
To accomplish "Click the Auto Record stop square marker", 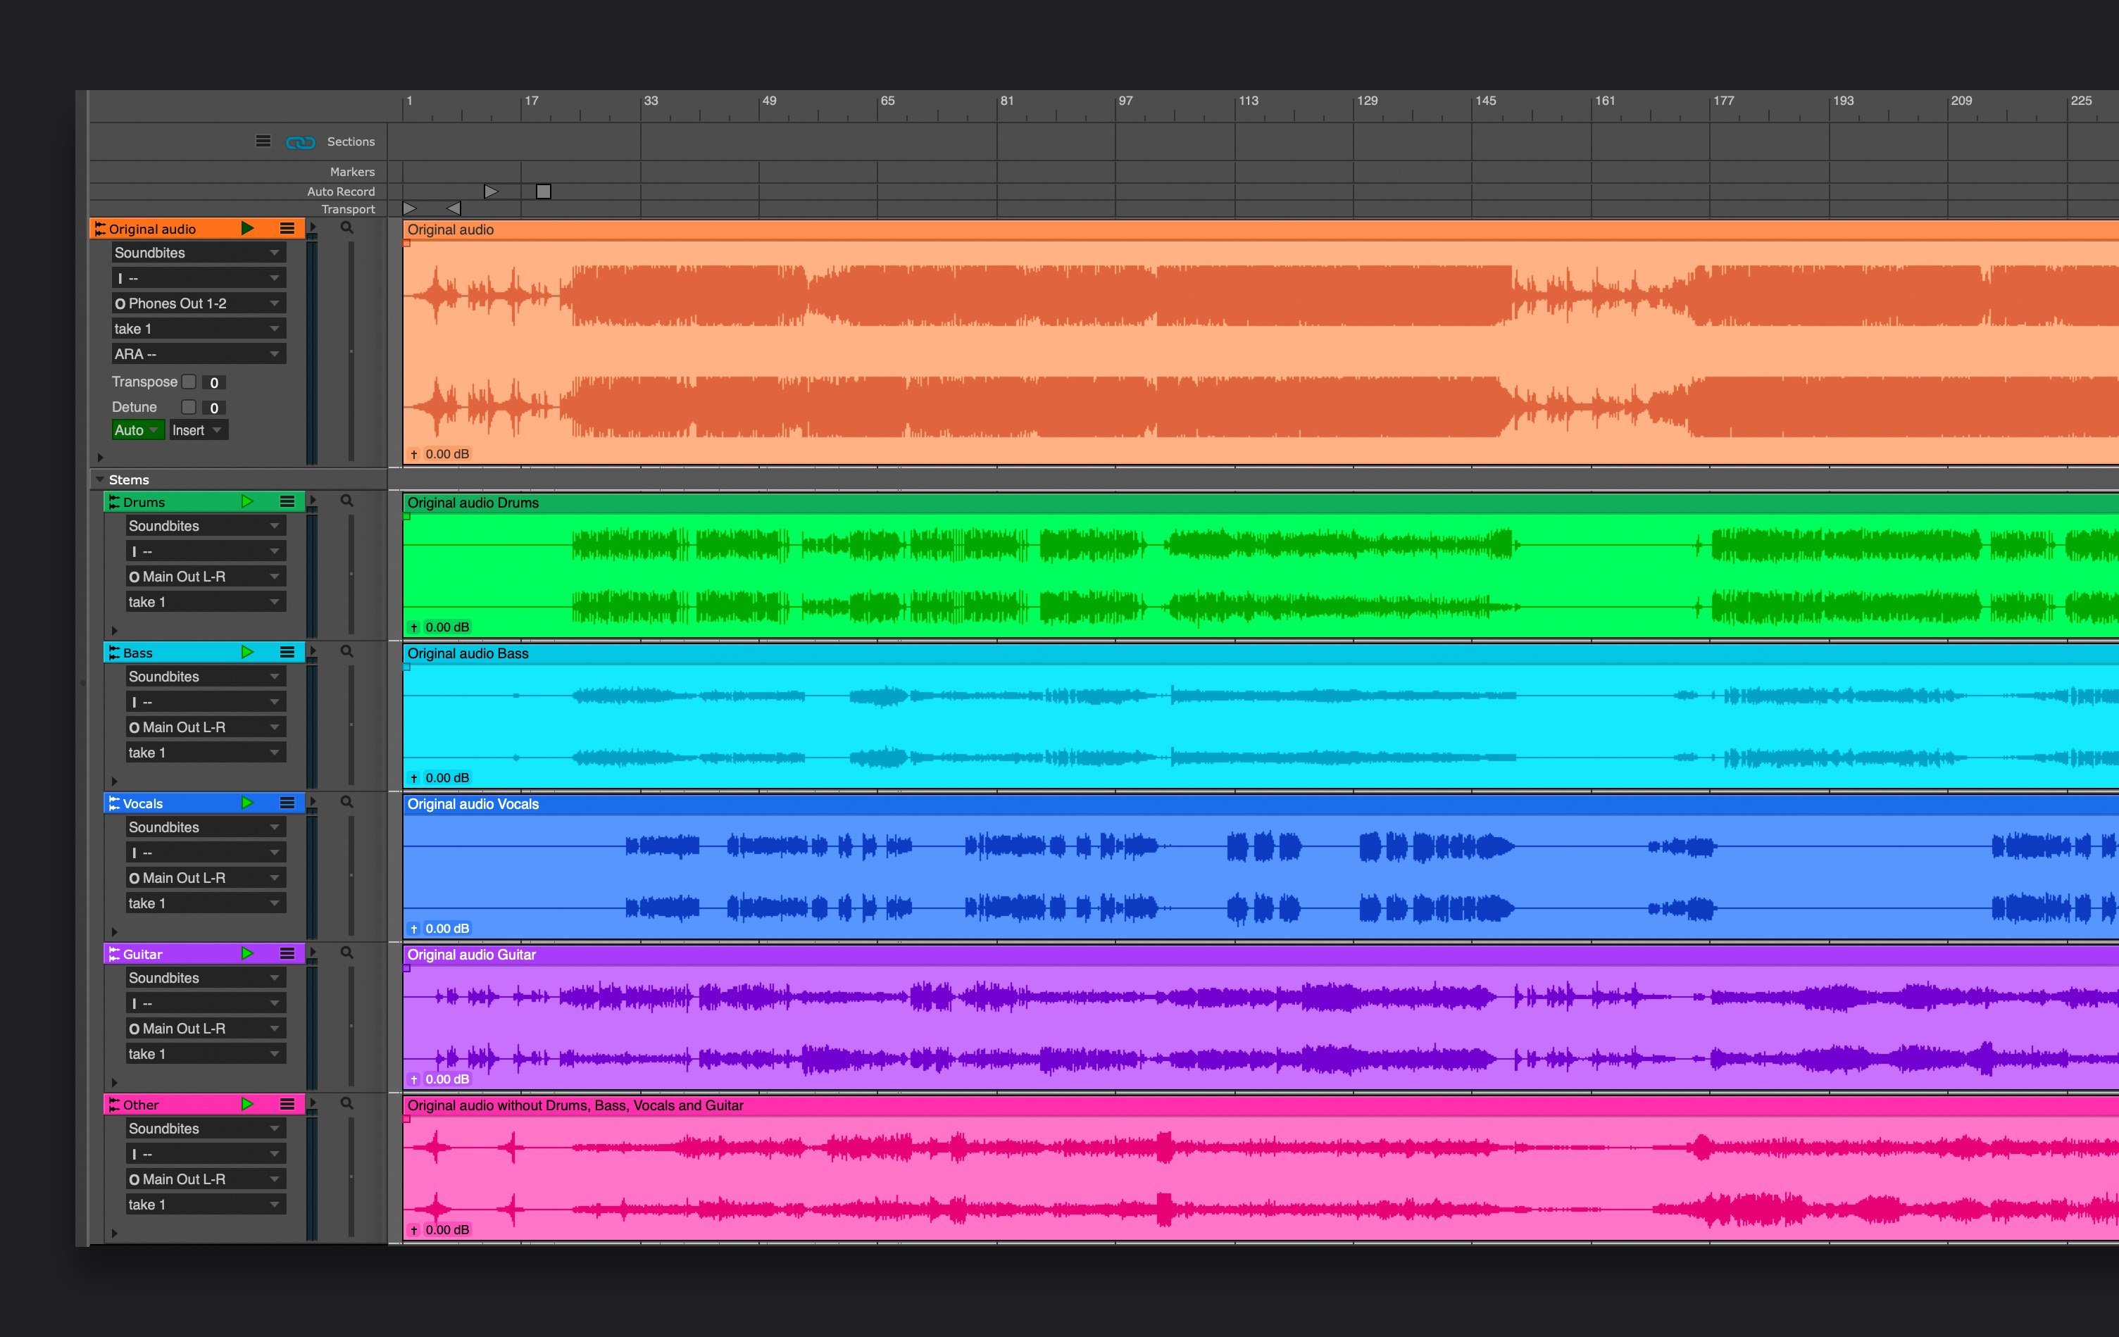I will 544,191.
